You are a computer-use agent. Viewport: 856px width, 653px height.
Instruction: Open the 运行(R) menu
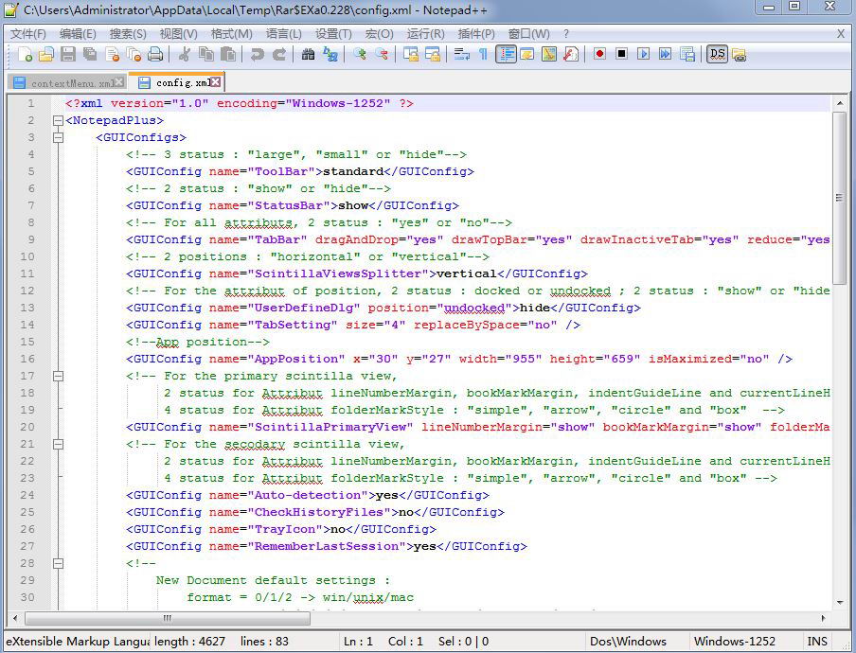[x=426, y=34]
